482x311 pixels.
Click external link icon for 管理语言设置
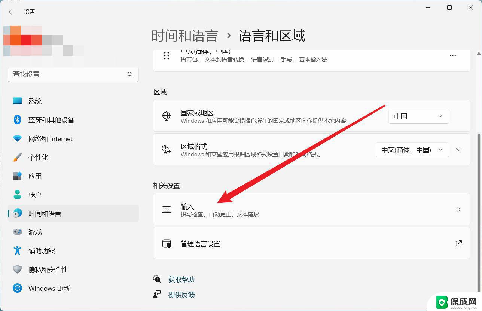[459, 243]
